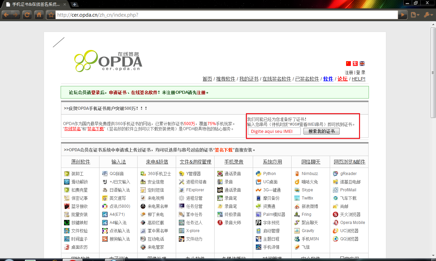
Task: Open the QQ拼音 app icon
Action: point(105,174)
